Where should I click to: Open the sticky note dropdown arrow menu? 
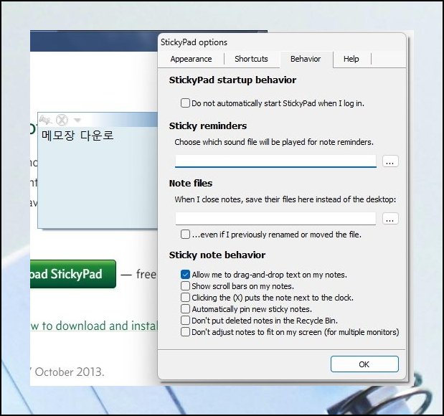[x=77, y=120]
